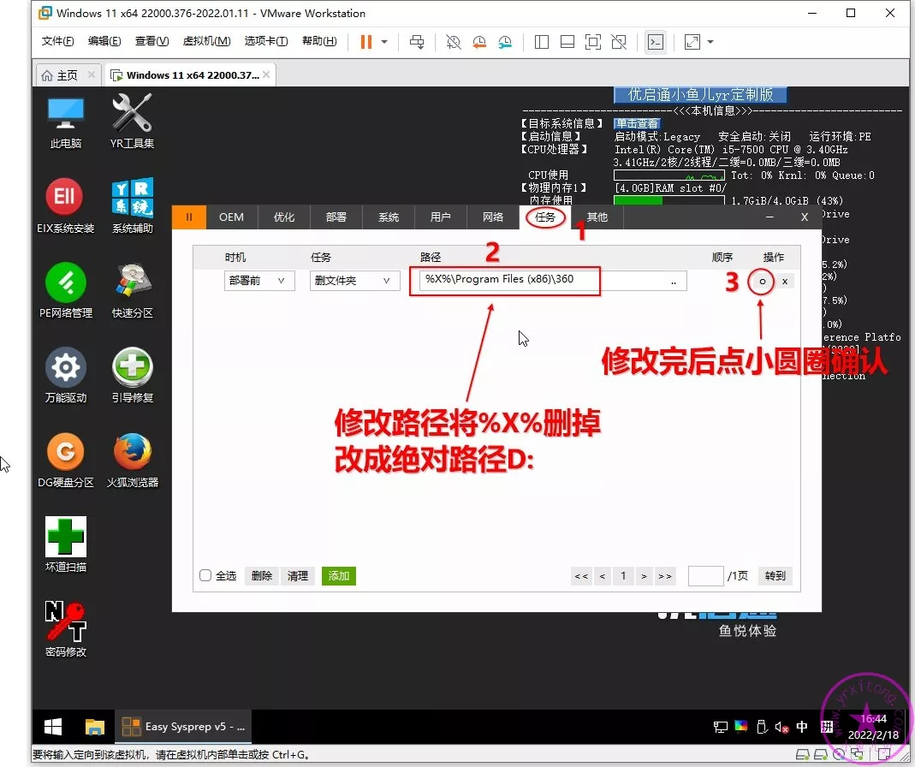Open DG硬盘分区 desktop icon
Screen dimensions: 915x767
pos(65,453)
